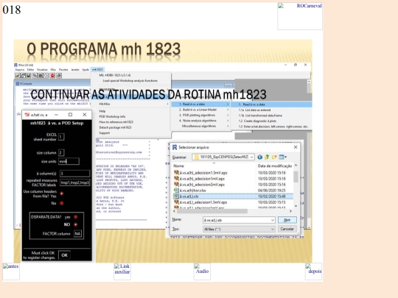Click the create new folder icon
The width and height of the screenshot is (398, 298).
click(274, 157)
